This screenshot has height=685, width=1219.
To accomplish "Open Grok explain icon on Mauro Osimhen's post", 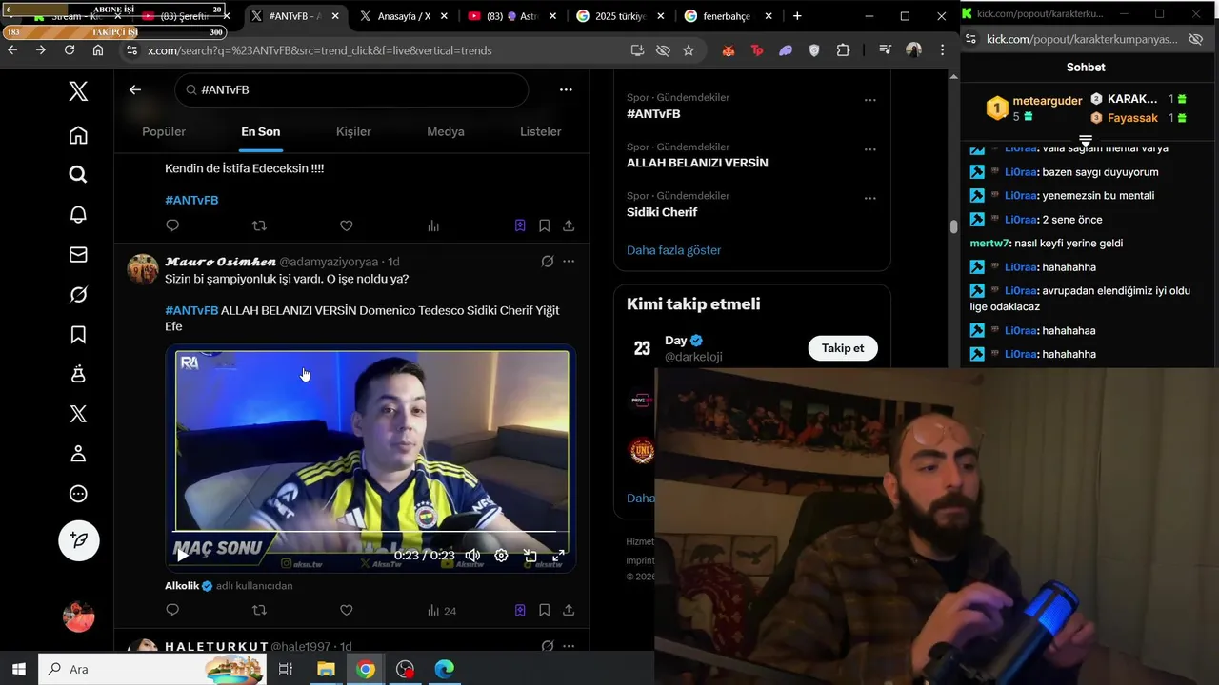I will (548, 262).
